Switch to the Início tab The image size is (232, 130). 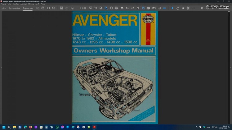coord(4,8)
